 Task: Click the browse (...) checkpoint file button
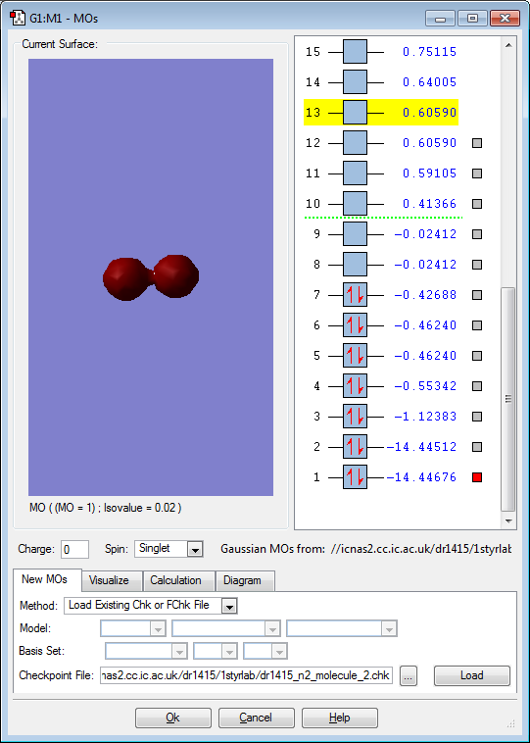pyautogui.click(x=409, y=675)
